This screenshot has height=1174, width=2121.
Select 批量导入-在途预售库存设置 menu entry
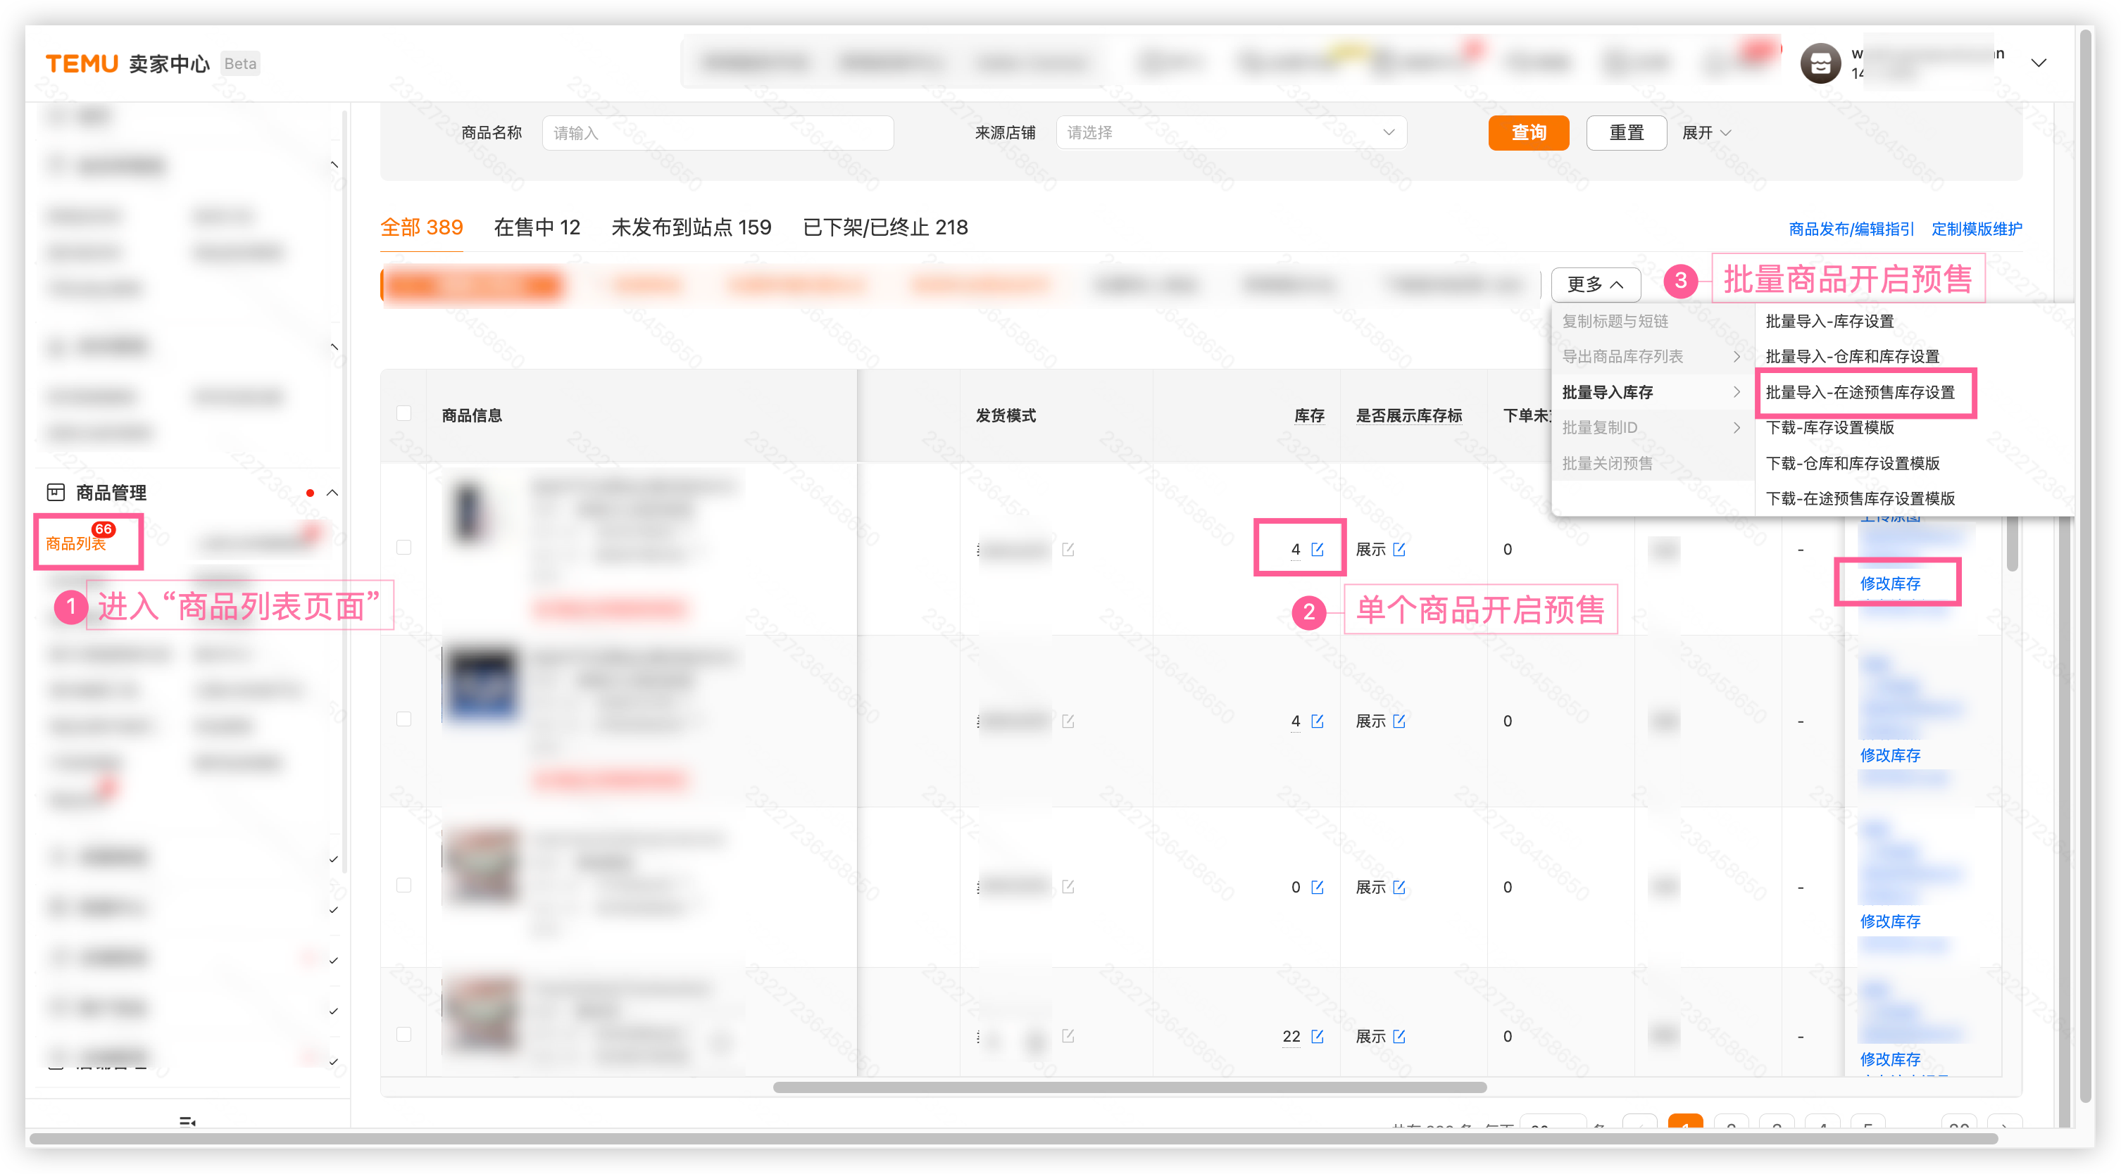pyautogui.click(x=1860, y=393)
